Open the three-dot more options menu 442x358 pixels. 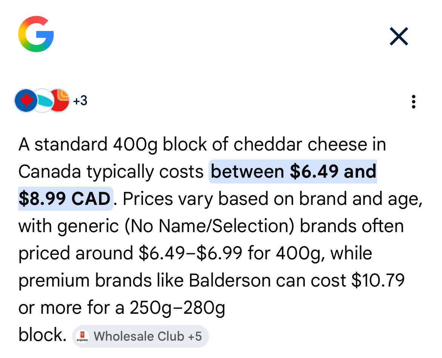[x=414, y=102]
